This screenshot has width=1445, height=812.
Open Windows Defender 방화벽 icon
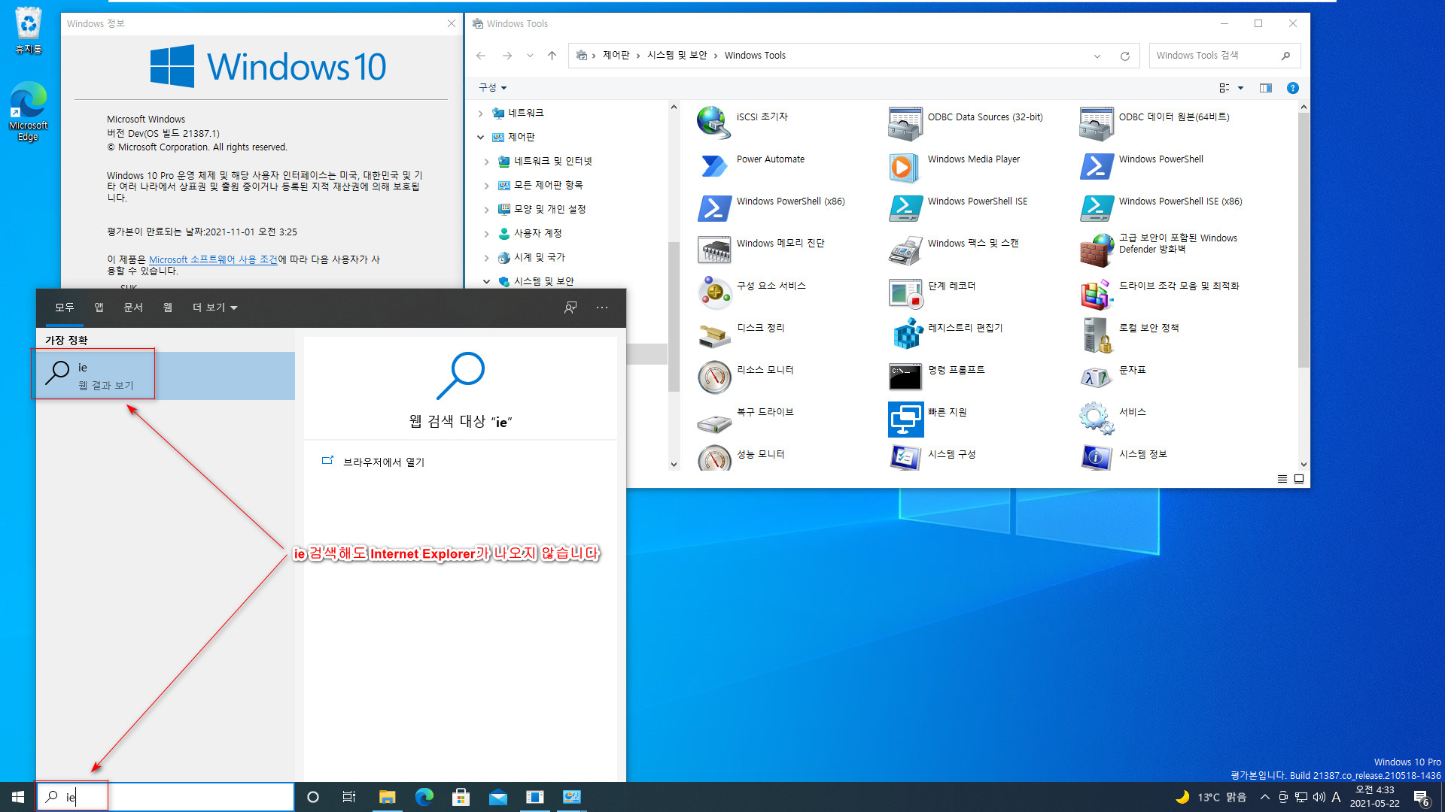click(x=1096, y=250)
